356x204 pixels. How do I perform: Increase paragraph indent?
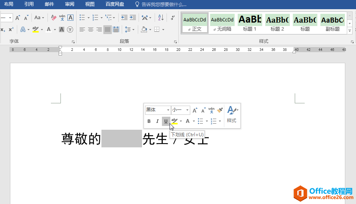tap(133, 18)
